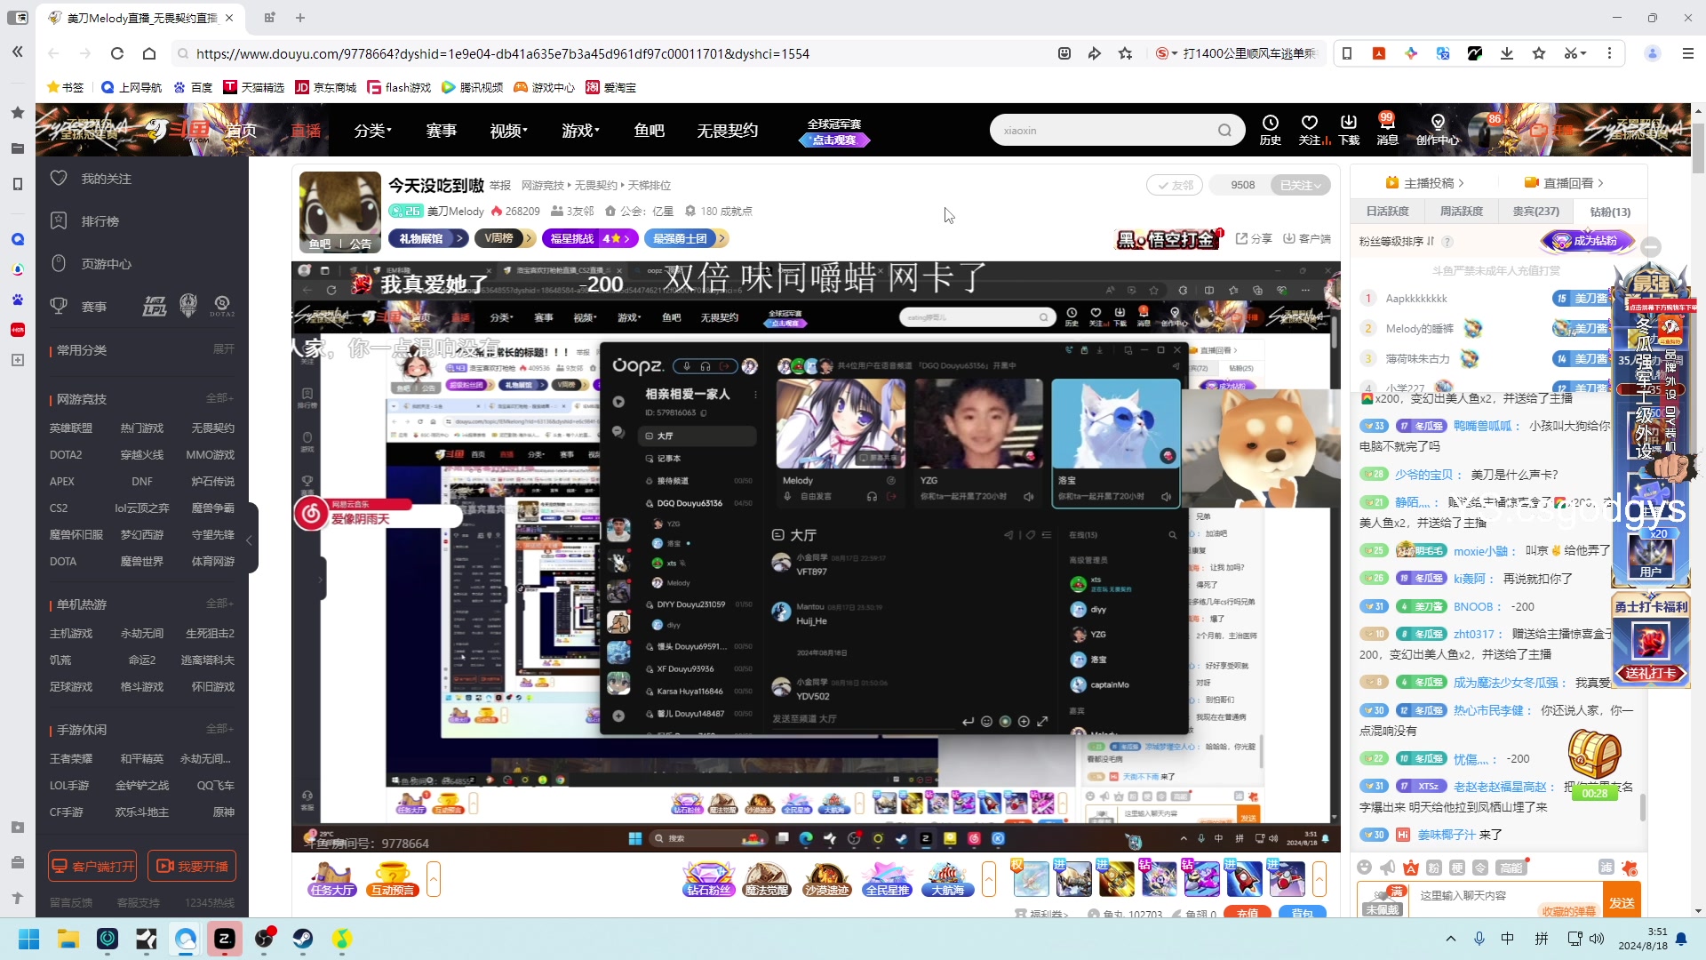Viewport: 1706px width, 960px height.
Task: Expand the arrow next to 互动预言
Action: click(x=434, y=879)
